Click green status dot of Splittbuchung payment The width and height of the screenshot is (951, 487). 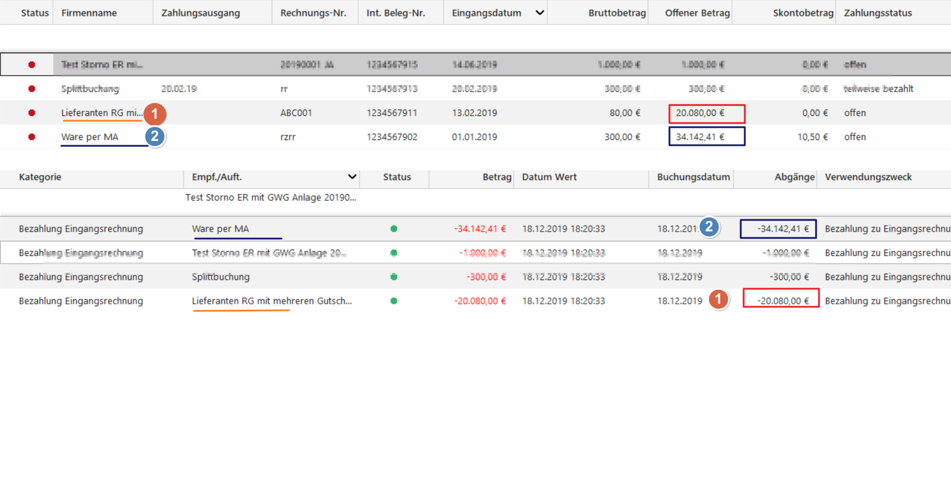point(394,277)
